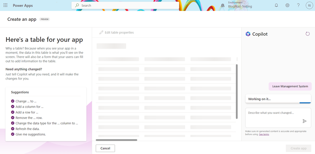This screenshot has height=154, width=315.
Task: Focus the Describe what you want changed field
Action: 278,118
